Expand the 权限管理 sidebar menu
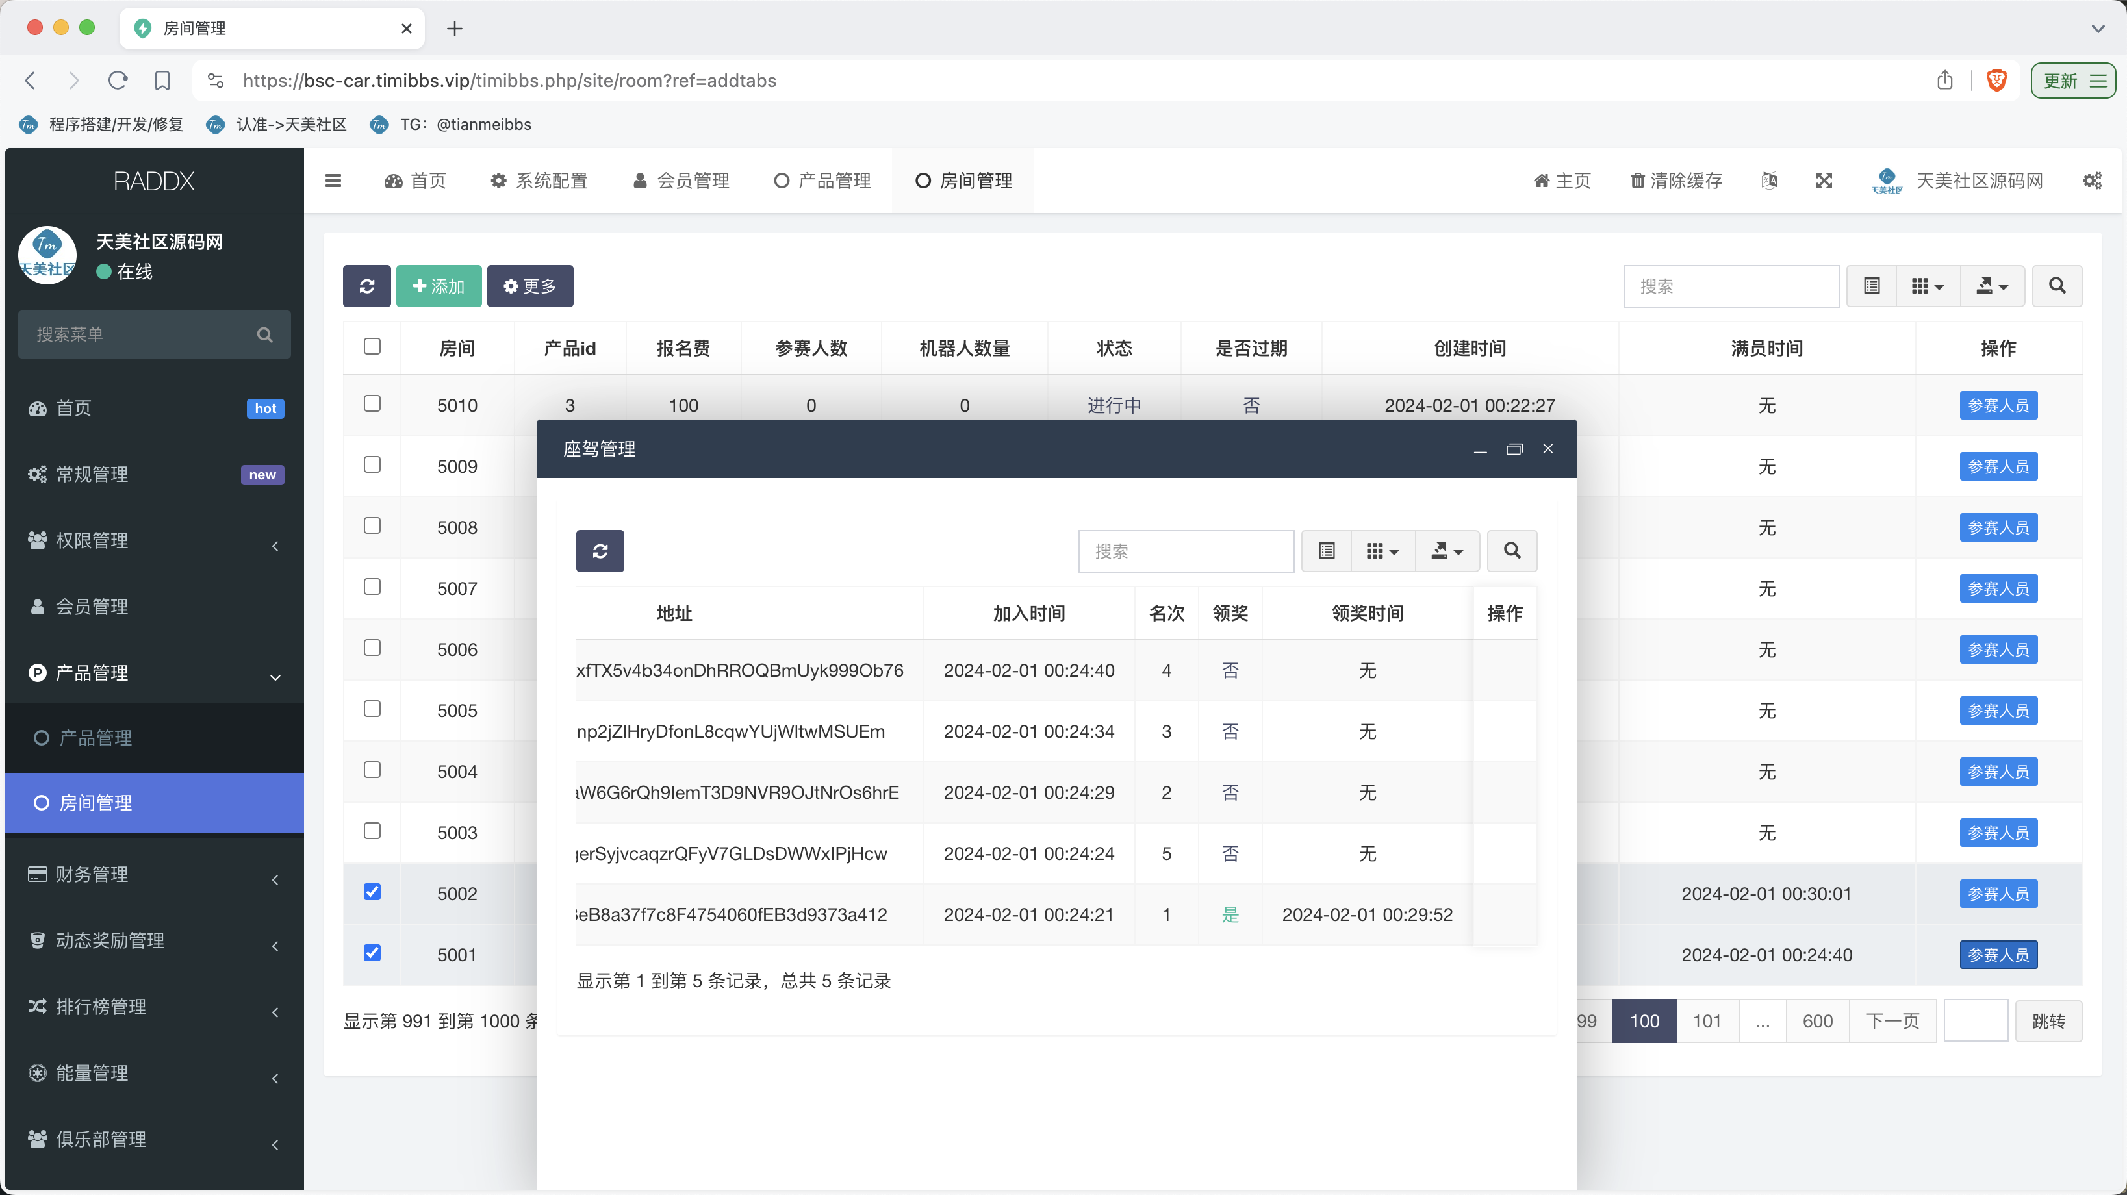Screen dimensions: 2127x1195 [155, 542]
